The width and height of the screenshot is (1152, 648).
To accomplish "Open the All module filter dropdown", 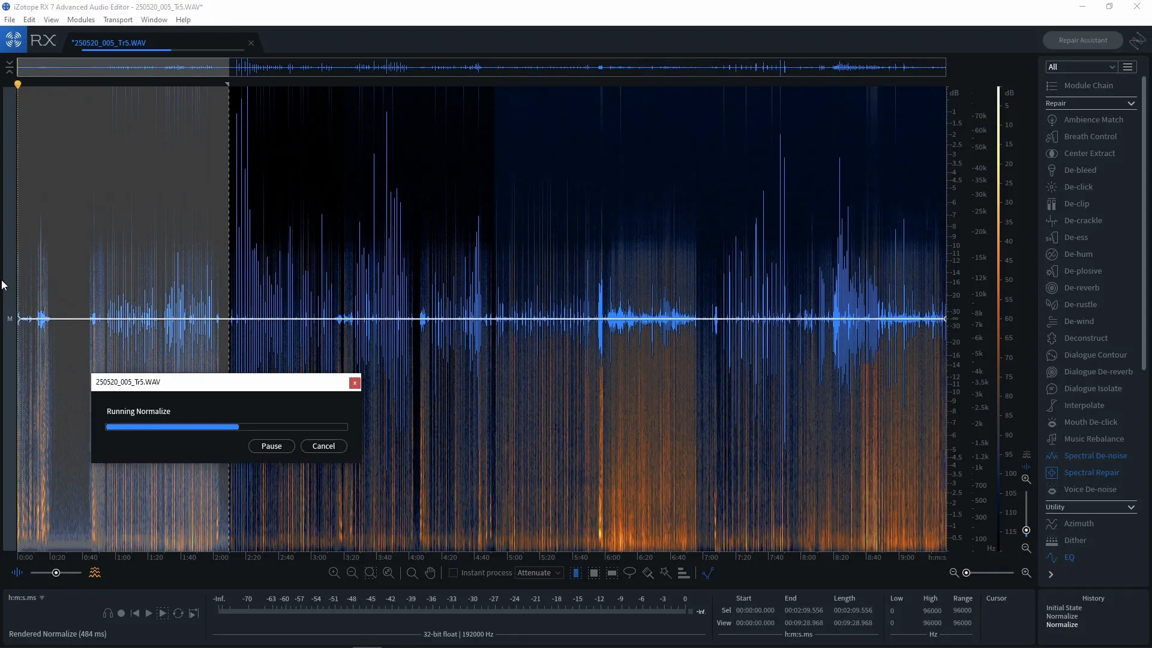I will point(1082,67).
